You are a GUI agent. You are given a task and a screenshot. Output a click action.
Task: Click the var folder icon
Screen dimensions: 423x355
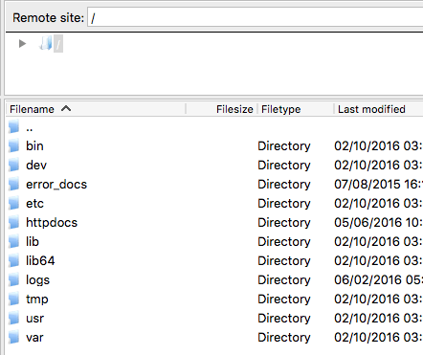[x=14, y=337]
